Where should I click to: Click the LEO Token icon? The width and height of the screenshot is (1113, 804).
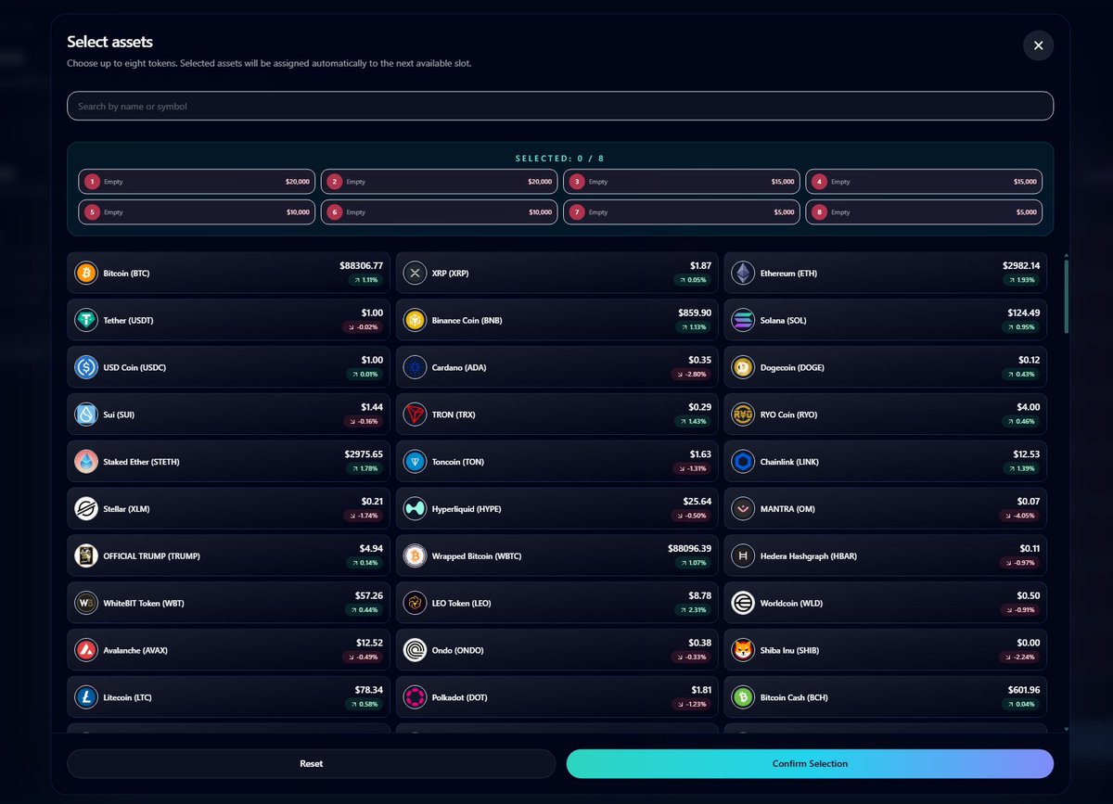415,604
